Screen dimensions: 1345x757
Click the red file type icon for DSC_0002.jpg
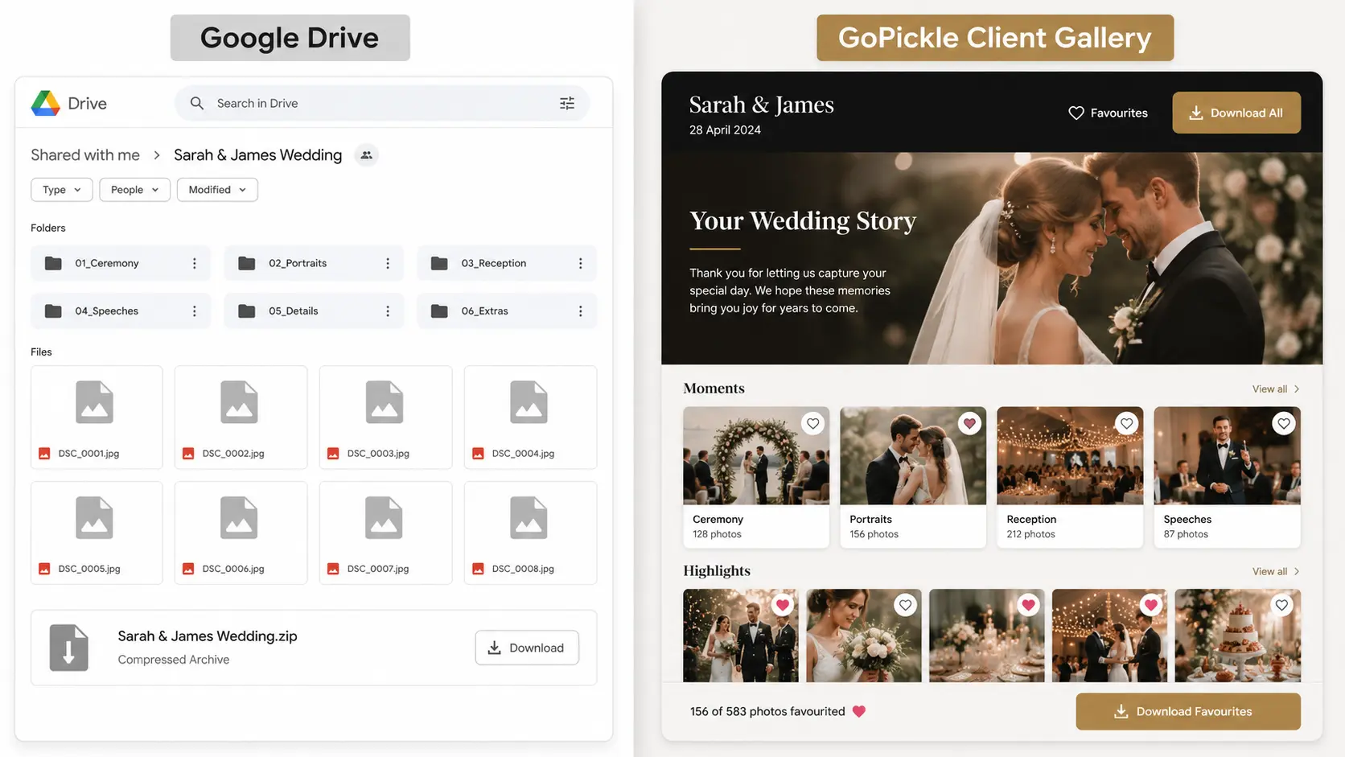click(x=188, y=454)
